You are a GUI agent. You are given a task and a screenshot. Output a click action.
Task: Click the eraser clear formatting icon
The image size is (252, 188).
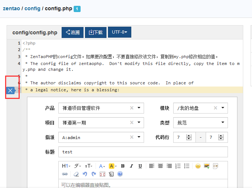tap(76, 174)
